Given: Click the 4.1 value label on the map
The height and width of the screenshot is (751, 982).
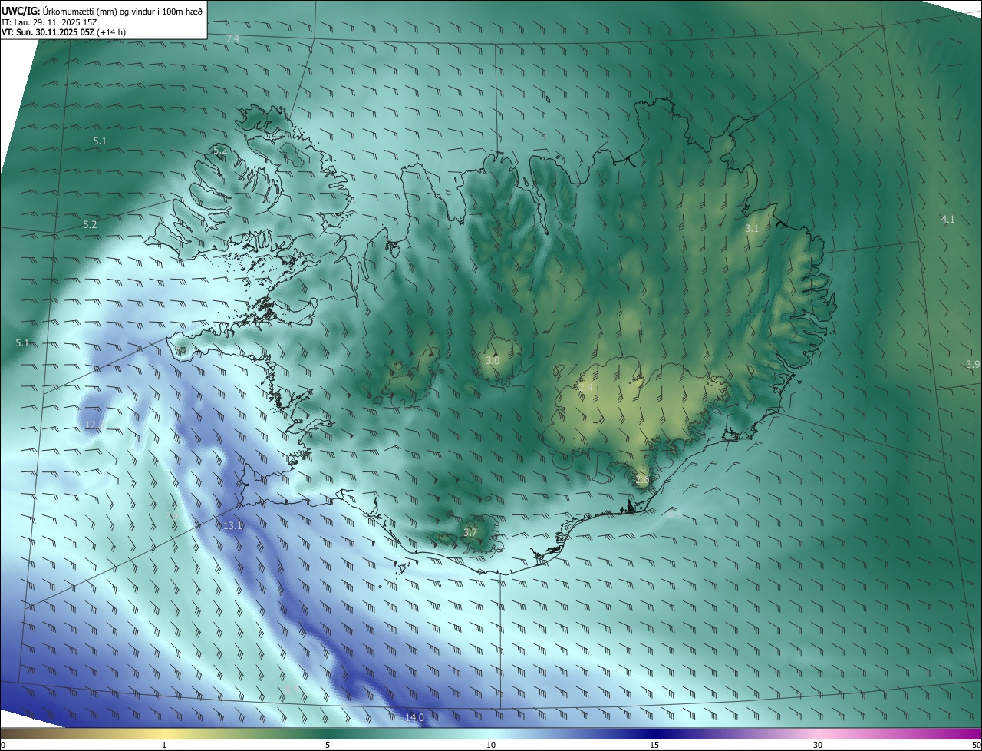Looking at the screenshot, I should coord(947,220).
